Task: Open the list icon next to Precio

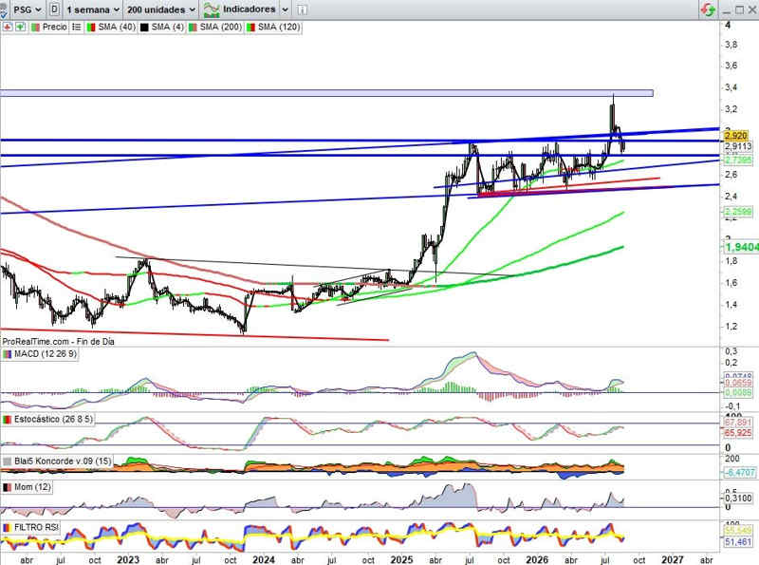Action: pos(77,28)
